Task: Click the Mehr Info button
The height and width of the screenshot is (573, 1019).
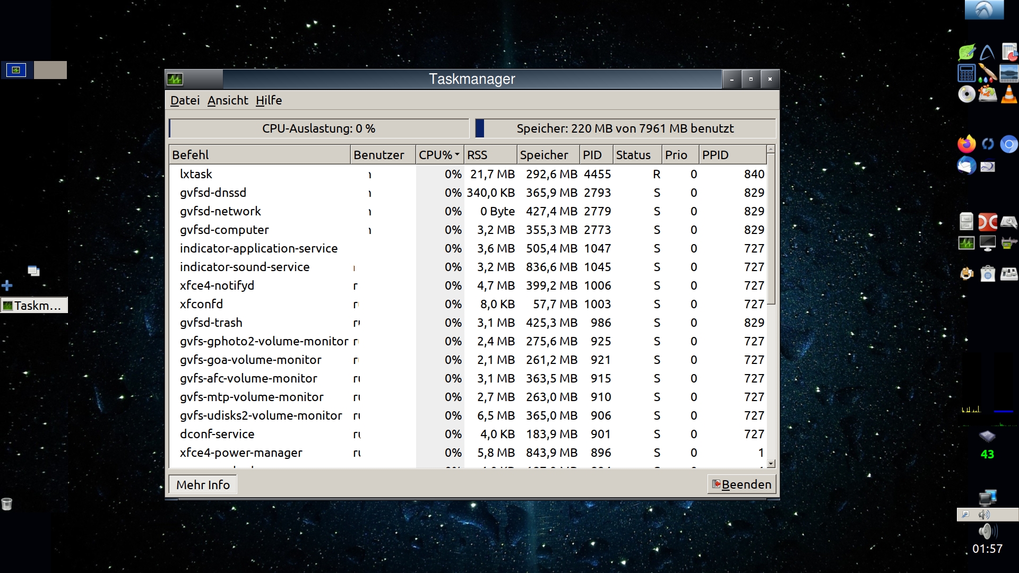Action: tap(203, 484)
